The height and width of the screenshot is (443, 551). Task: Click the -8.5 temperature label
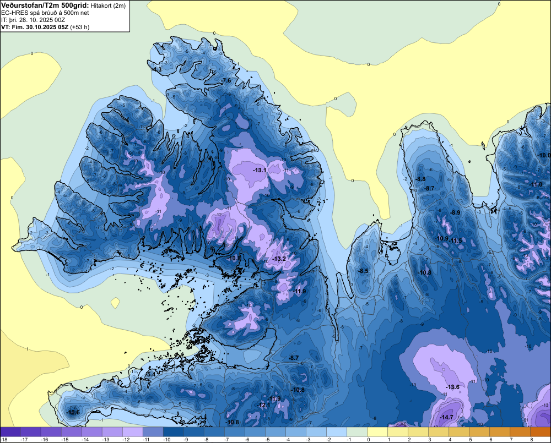click(x=363, y=271)
